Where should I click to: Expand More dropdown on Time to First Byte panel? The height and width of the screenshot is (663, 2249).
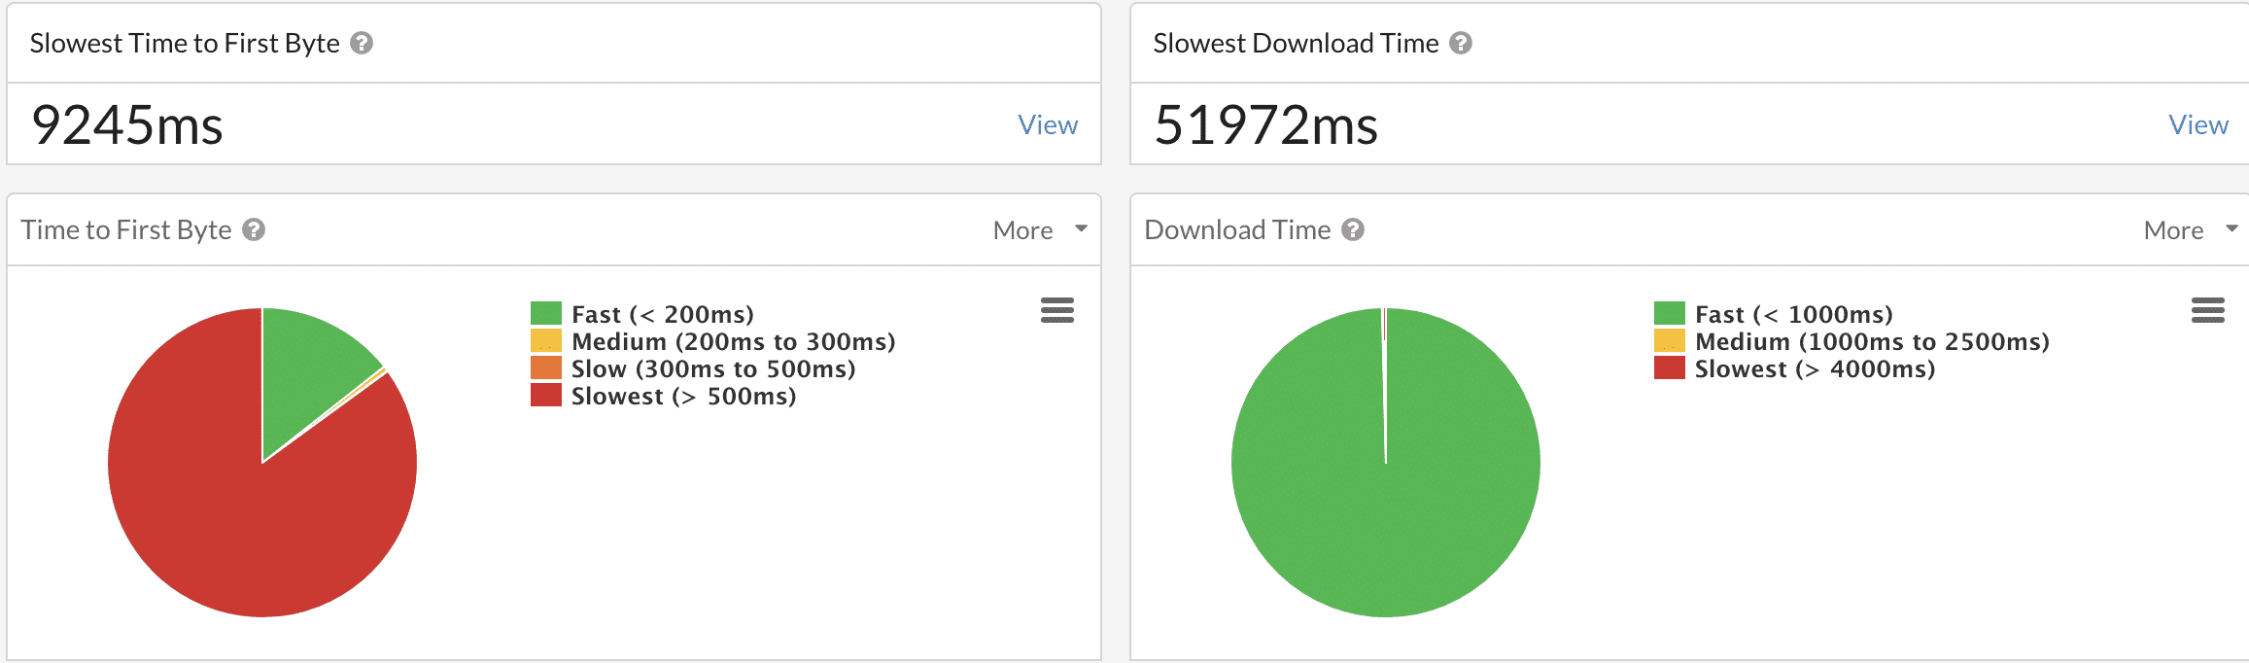pos(1040,230)
